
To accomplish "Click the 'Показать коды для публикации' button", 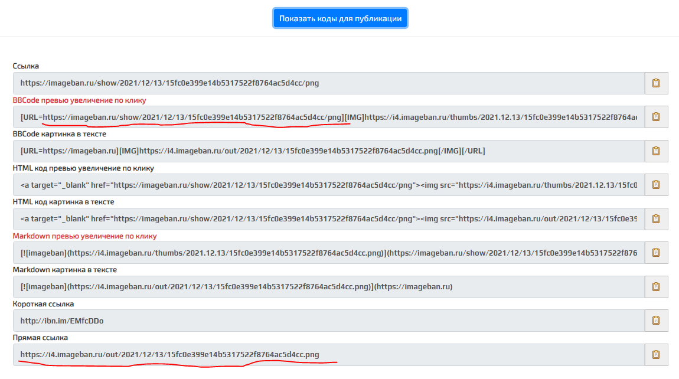I will (340, 18).
